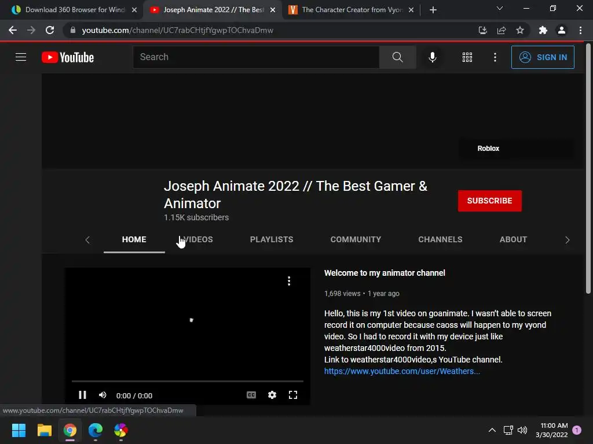Screen dimensions: 593x444
Task: Go forward in browser history
Action: point(31,30)
